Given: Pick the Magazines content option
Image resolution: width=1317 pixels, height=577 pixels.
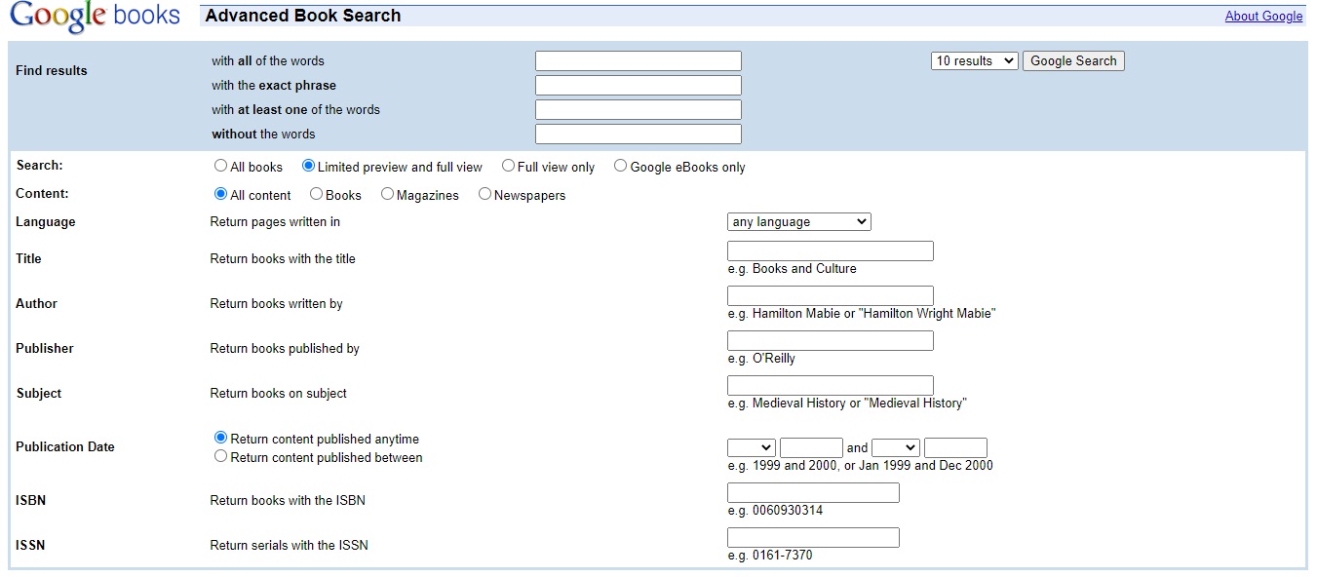Looking at the screenshot, I should (388, 195).
